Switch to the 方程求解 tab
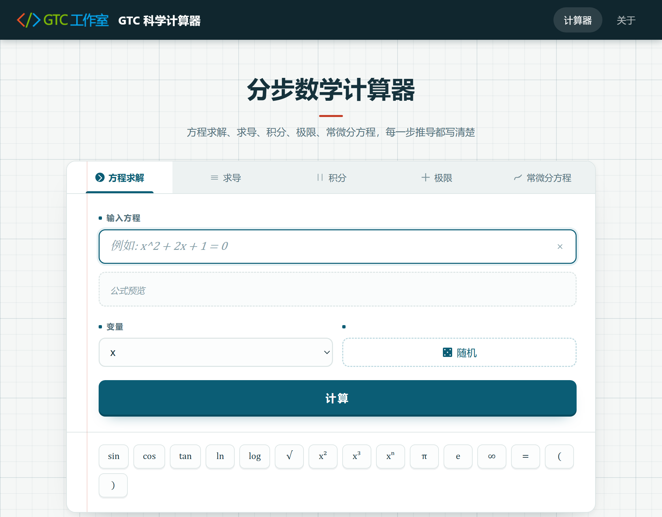662x517 pixels. pyautogui.click(x=120, y=178)
